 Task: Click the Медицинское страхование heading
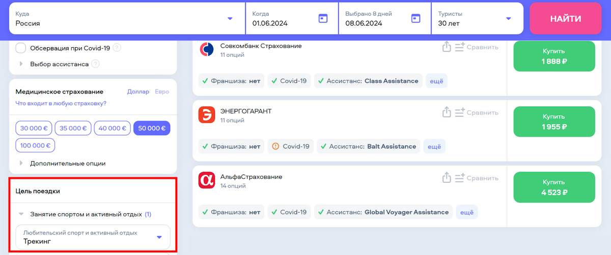(x=60, y=92)
